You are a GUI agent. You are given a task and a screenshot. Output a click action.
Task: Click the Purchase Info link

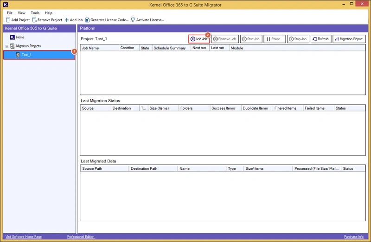[x=354, y=237]
